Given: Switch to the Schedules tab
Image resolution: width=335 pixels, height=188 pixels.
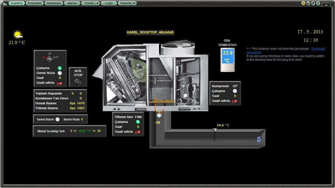Looking at the screenshot, I should 54,3.
